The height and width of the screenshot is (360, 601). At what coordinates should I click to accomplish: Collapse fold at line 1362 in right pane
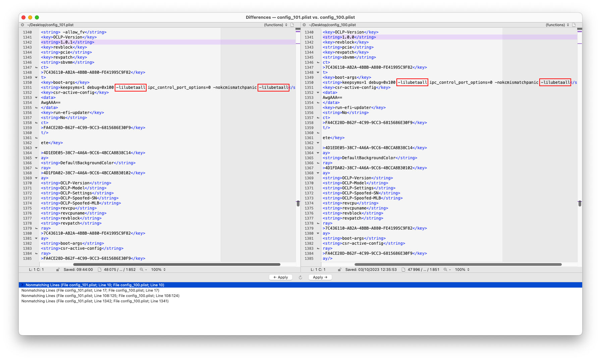(x=318, y=143)
